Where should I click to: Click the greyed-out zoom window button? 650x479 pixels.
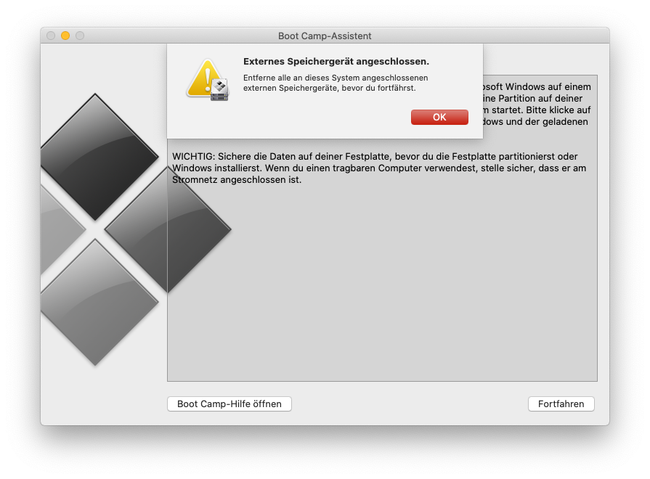click(80, 36)
